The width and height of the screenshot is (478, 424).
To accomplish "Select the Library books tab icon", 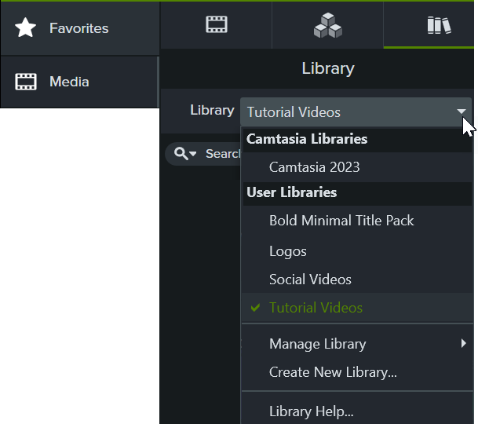I will pos(439,25).
